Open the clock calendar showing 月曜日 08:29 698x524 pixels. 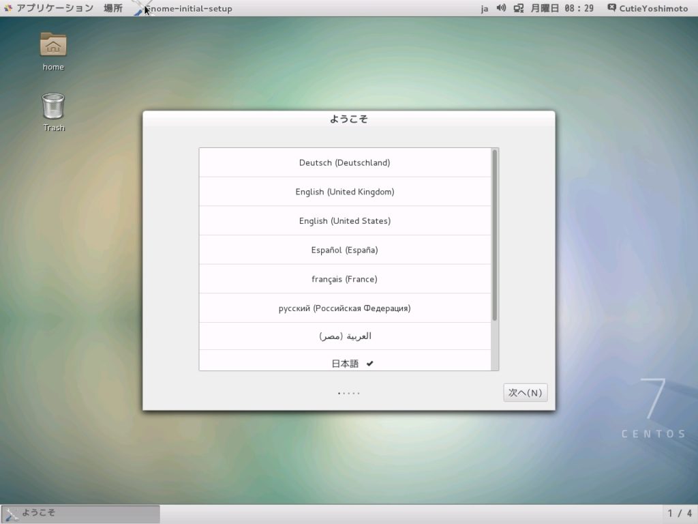[562, 8]
